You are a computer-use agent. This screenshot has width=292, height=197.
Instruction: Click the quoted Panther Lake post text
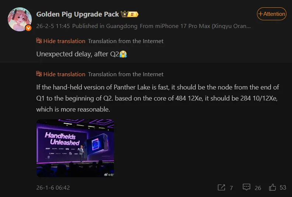coord(157,98)
